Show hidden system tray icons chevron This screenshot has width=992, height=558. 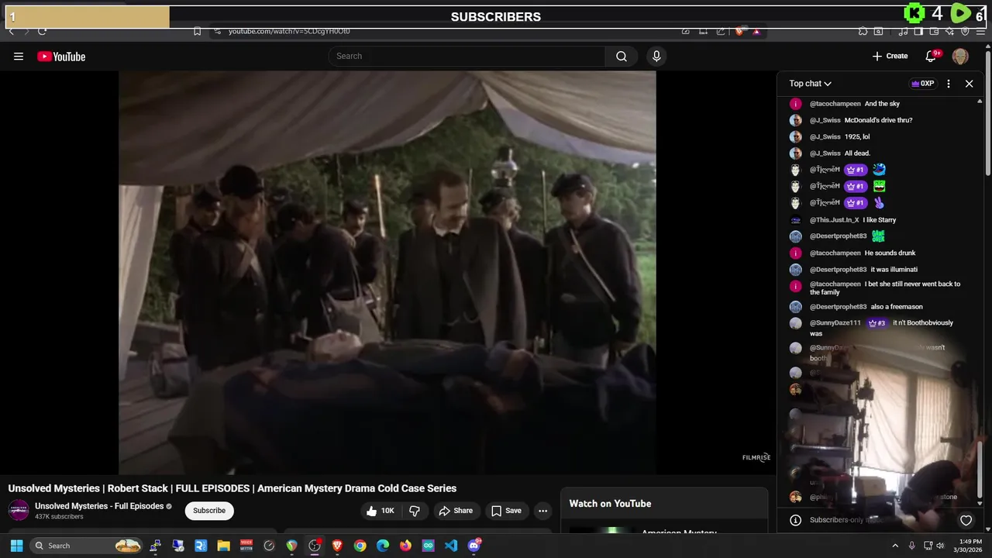[895, 546]
